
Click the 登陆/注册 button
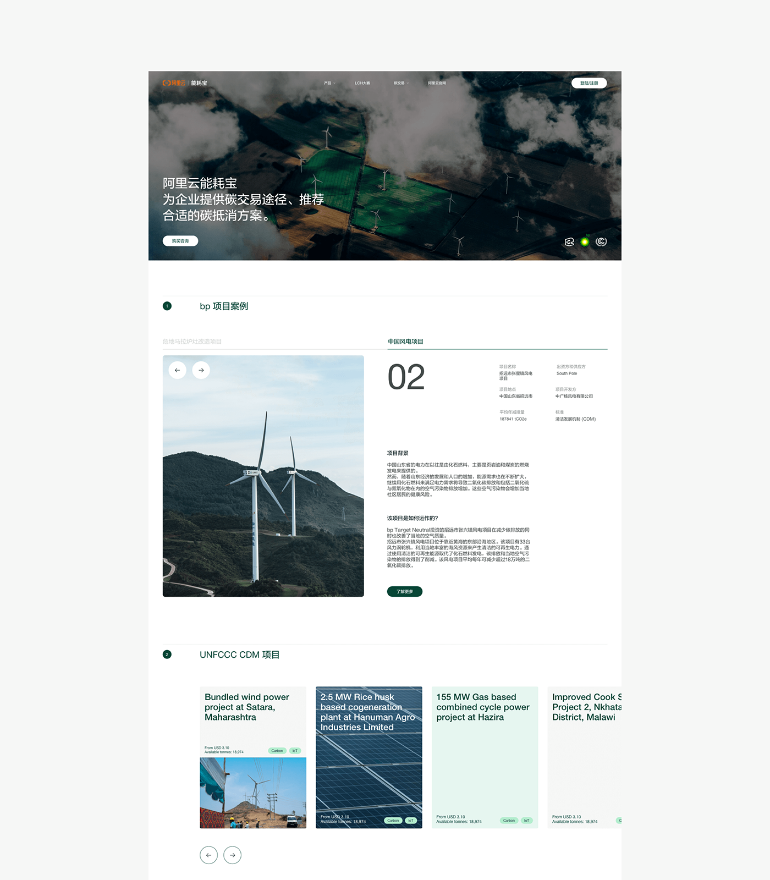pyautogui.click(x=589, y=83)
